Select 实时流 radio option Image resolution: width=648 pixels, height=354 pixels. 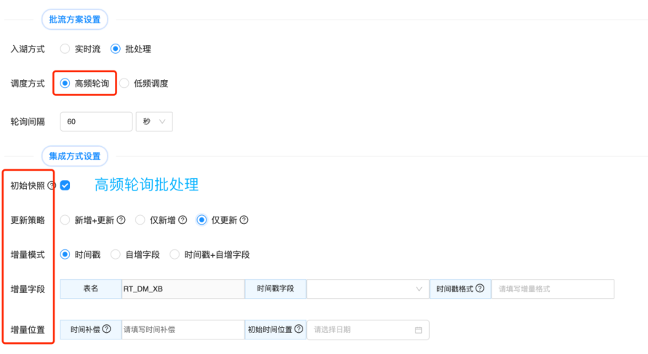pyautogui.click(x=65, y=49)
